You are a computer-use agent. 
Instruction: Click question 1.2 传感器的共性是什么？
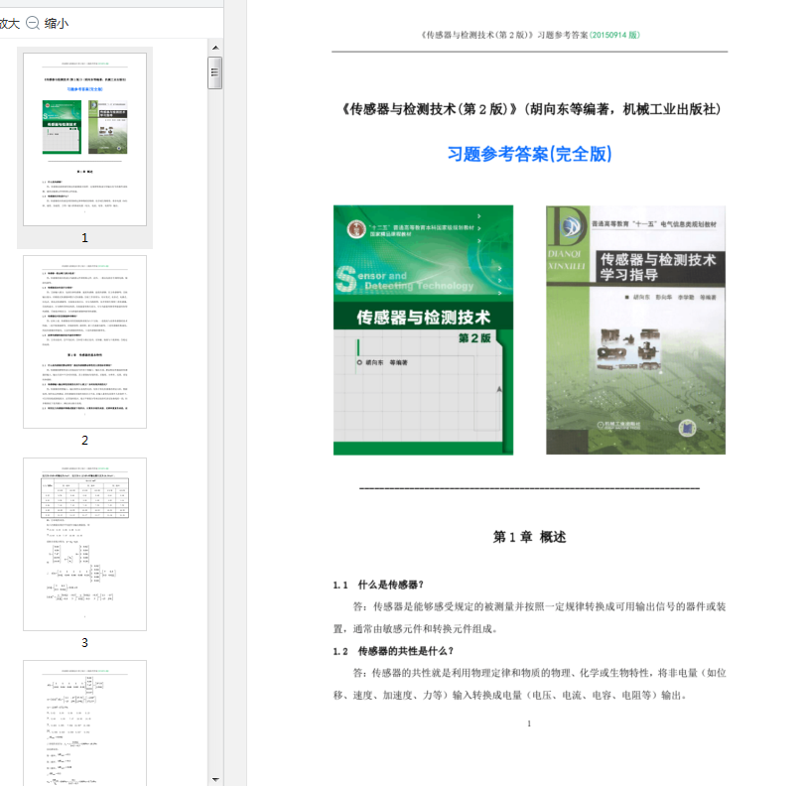coord(393,651)
